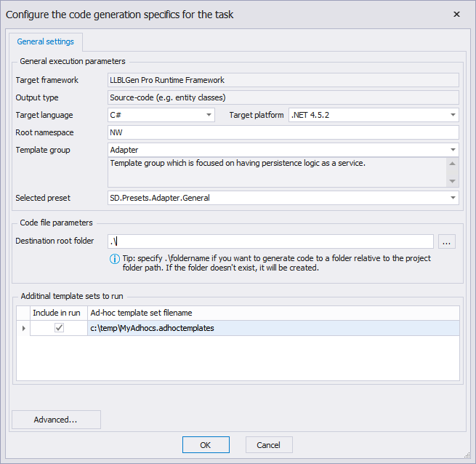Expand the Template group combo box

point(453,150)
